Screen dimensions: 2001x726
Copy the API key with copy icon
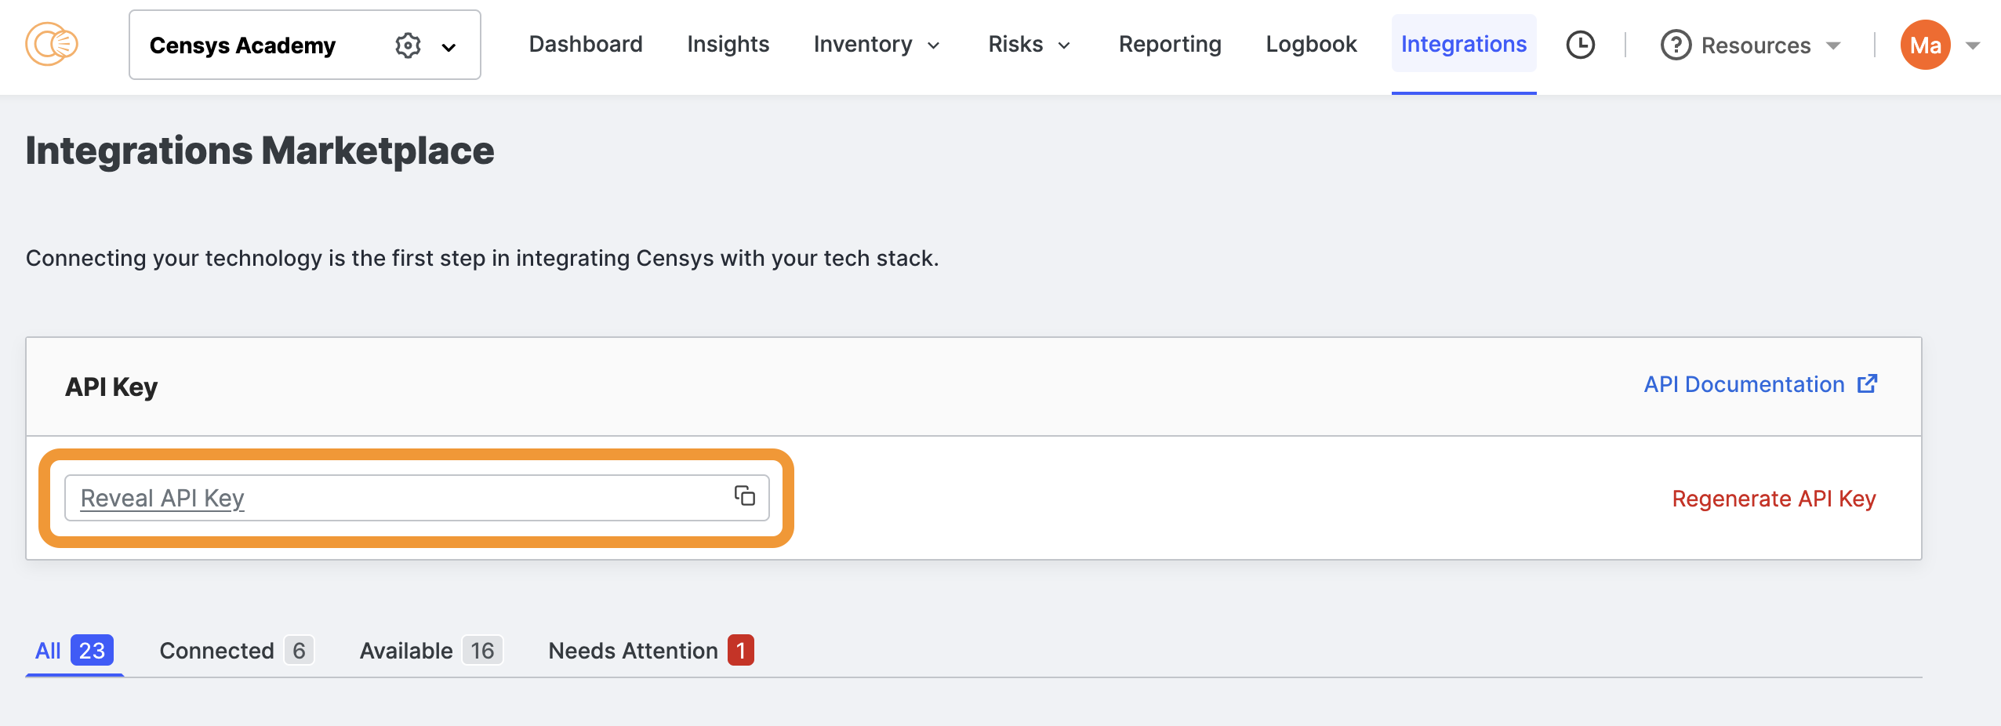coord(744,495)
